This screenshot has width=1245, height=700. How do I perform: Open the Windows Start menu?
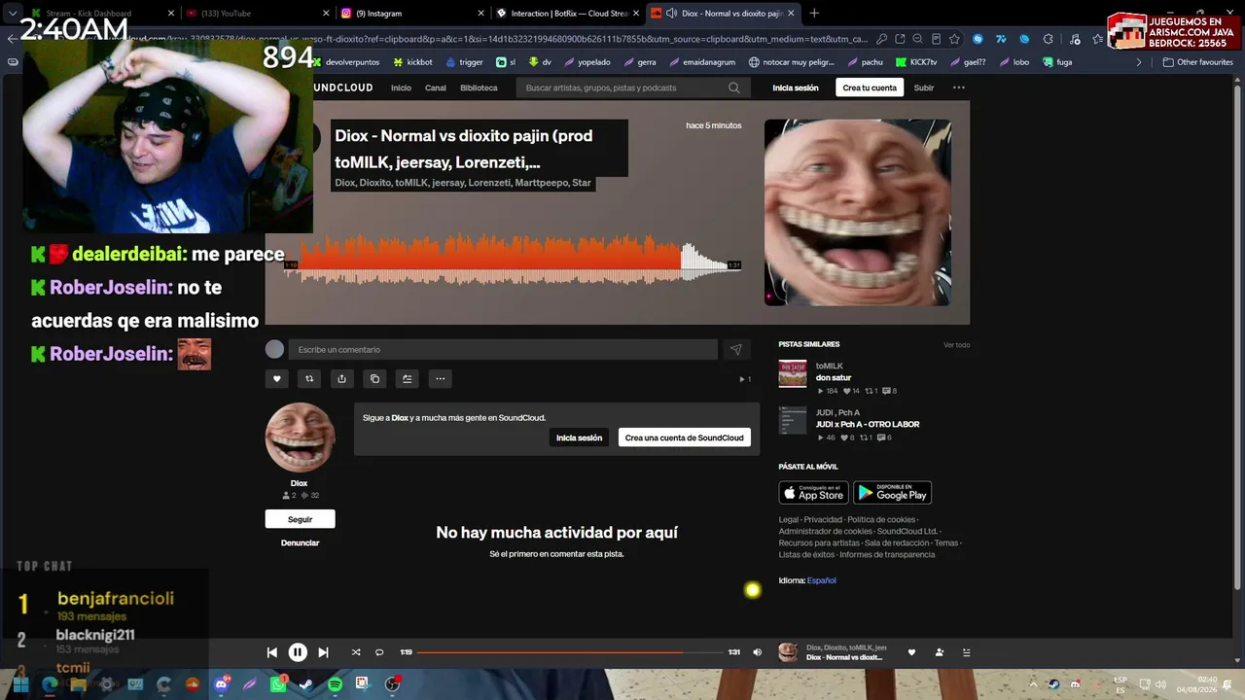(20, 684)
